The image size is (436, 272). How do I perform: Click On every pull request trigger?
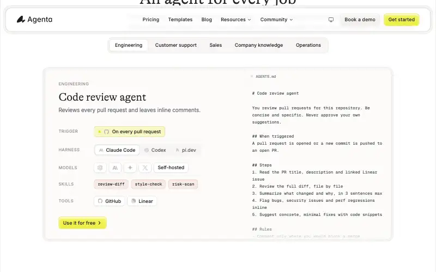click(x=130, y=132)
